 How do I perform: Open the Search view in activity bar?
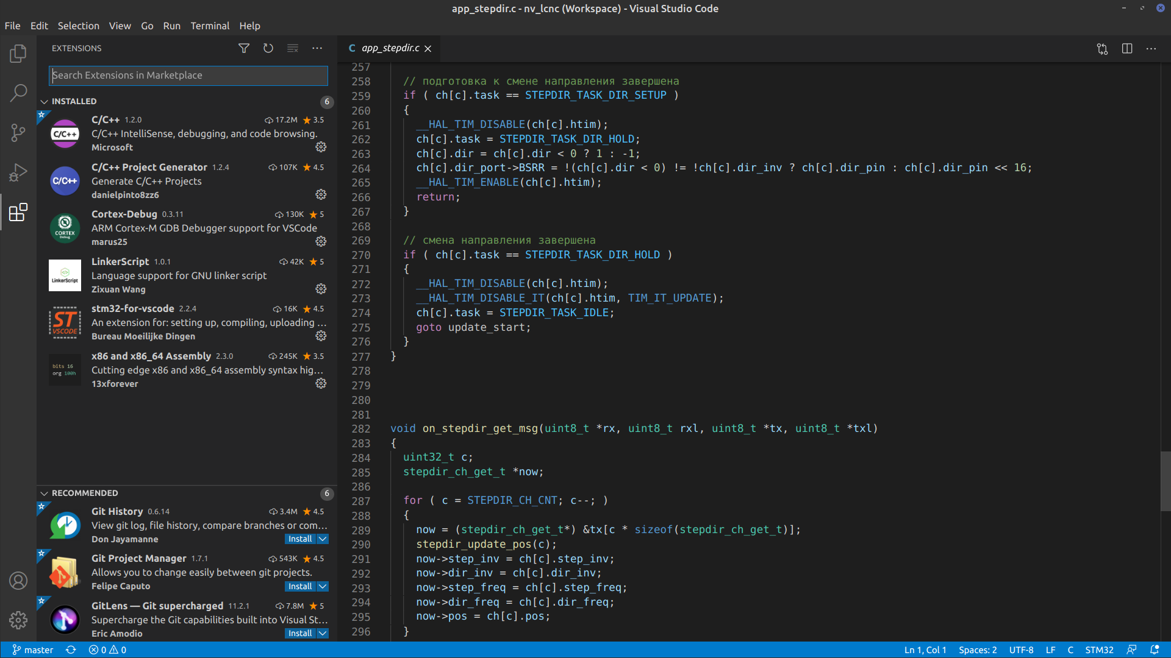[18, 93]
